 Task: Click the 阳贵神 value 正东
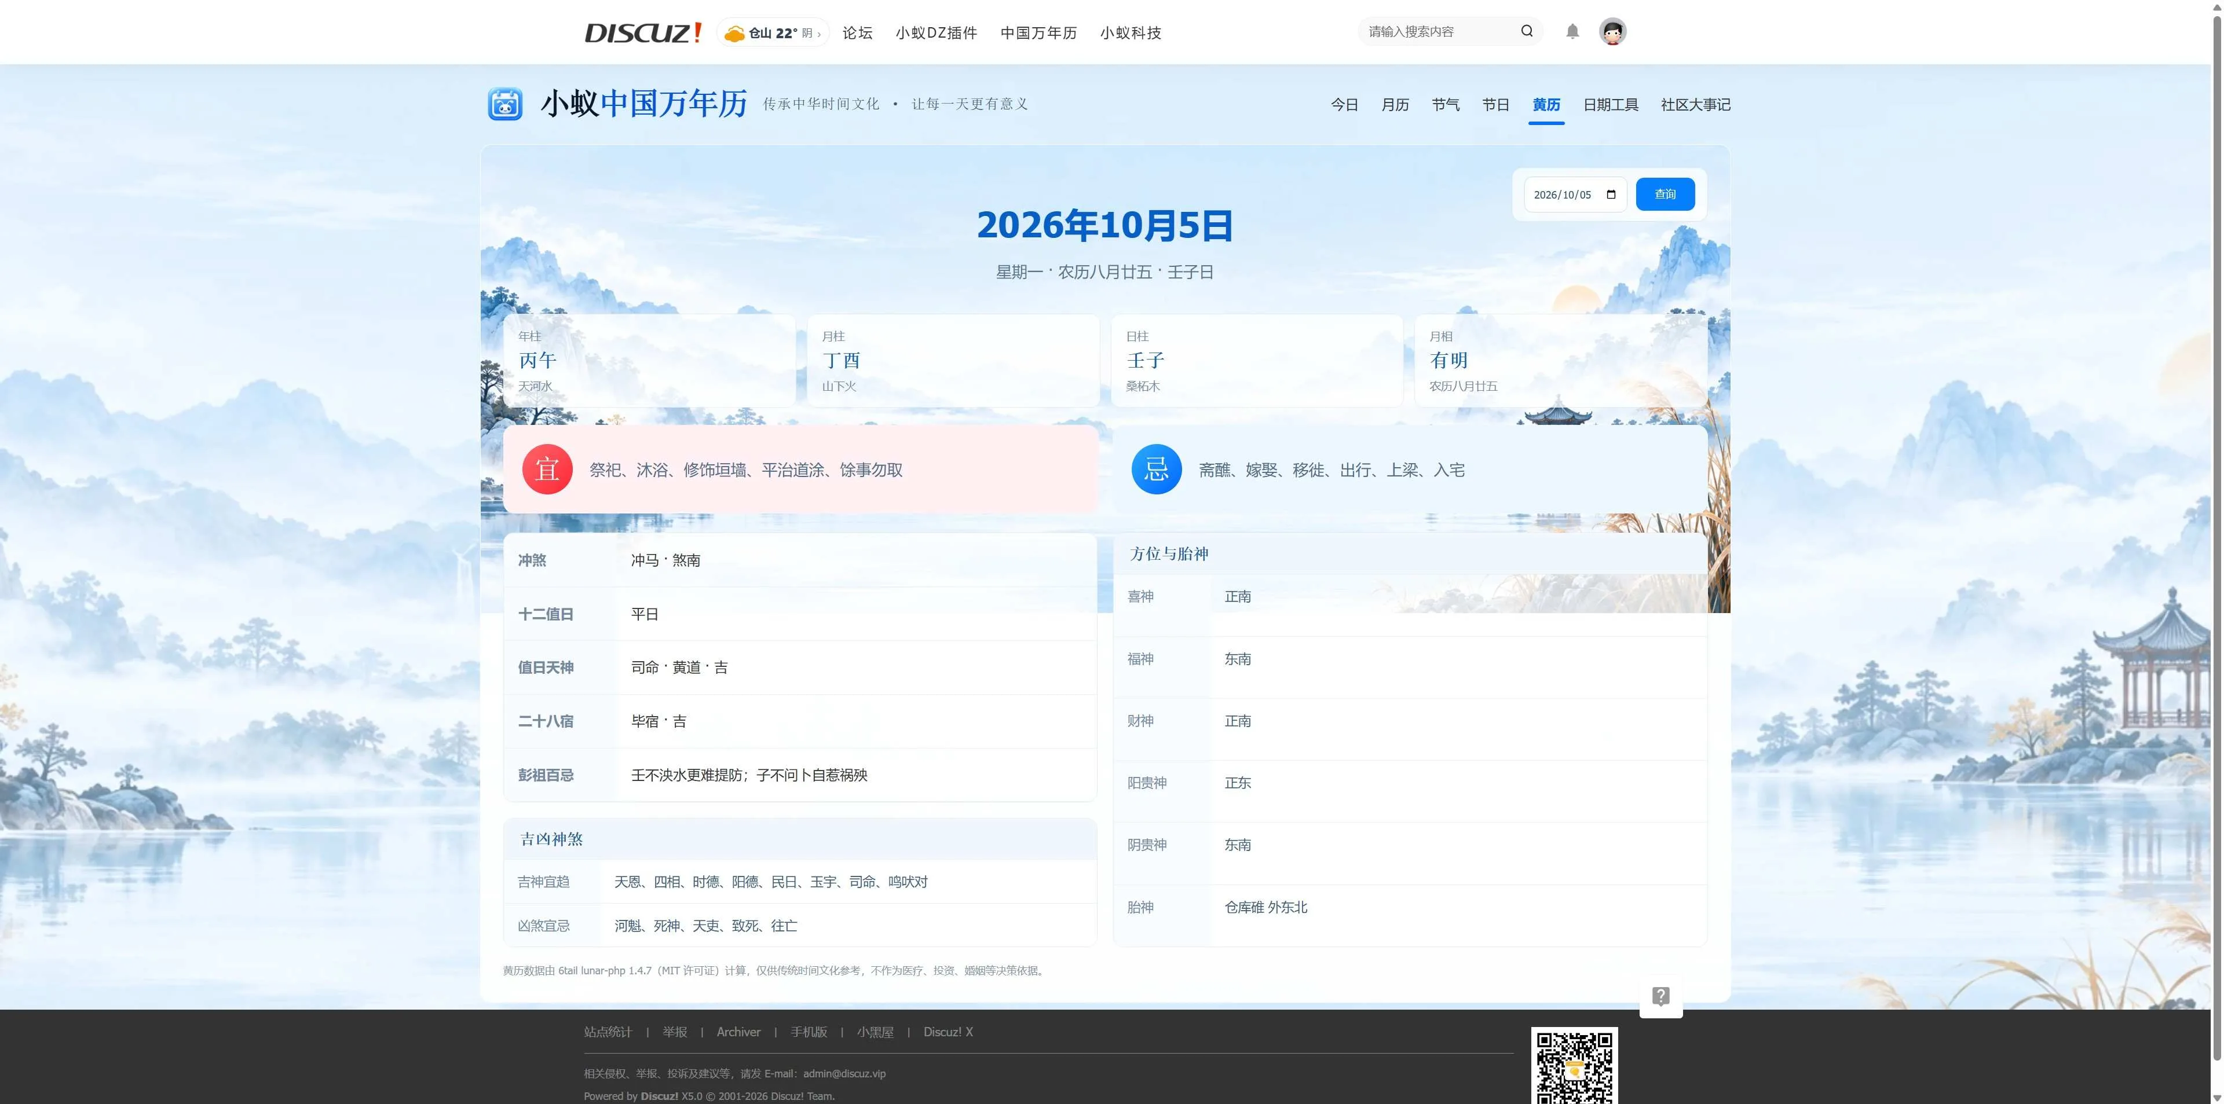1237,783
